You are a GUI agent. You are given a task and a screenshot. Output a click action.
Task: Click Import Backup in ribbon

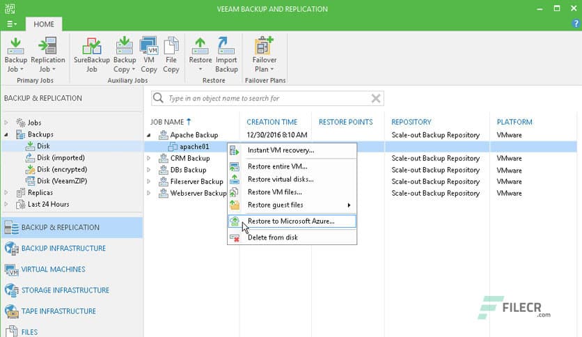[226, 55]
